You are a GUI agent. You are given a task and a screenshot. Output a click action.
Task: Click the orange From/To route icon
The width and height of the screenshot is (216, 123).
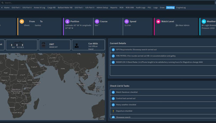(x=22, y=21)
